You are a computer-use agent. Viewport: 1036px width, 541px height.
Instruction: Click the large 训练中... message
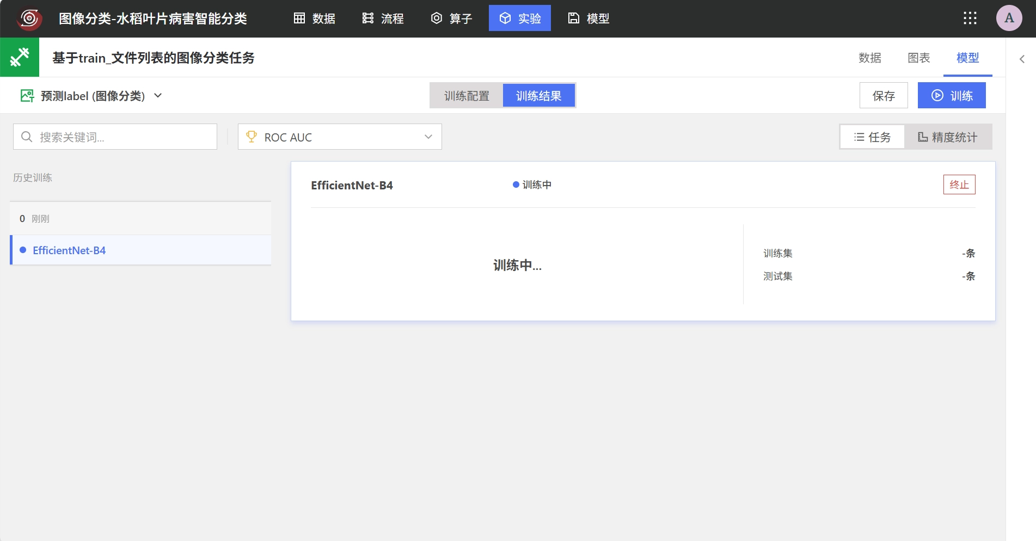(x=517, y=265)
